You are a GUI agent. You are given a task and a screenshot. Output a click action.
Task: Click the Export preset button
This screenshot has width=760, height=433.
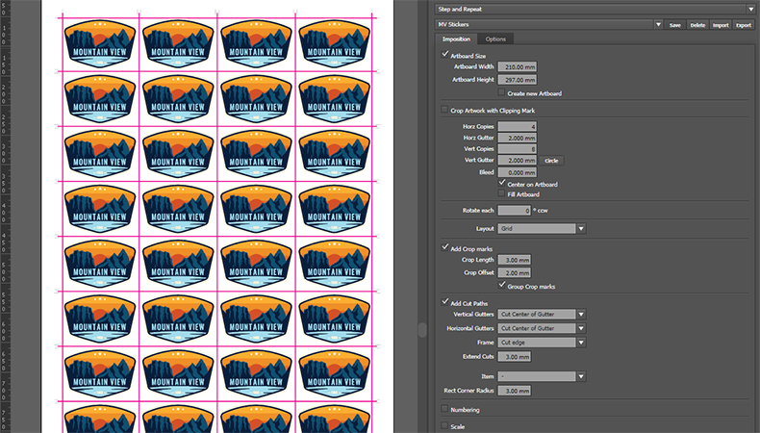click(744, 25)
